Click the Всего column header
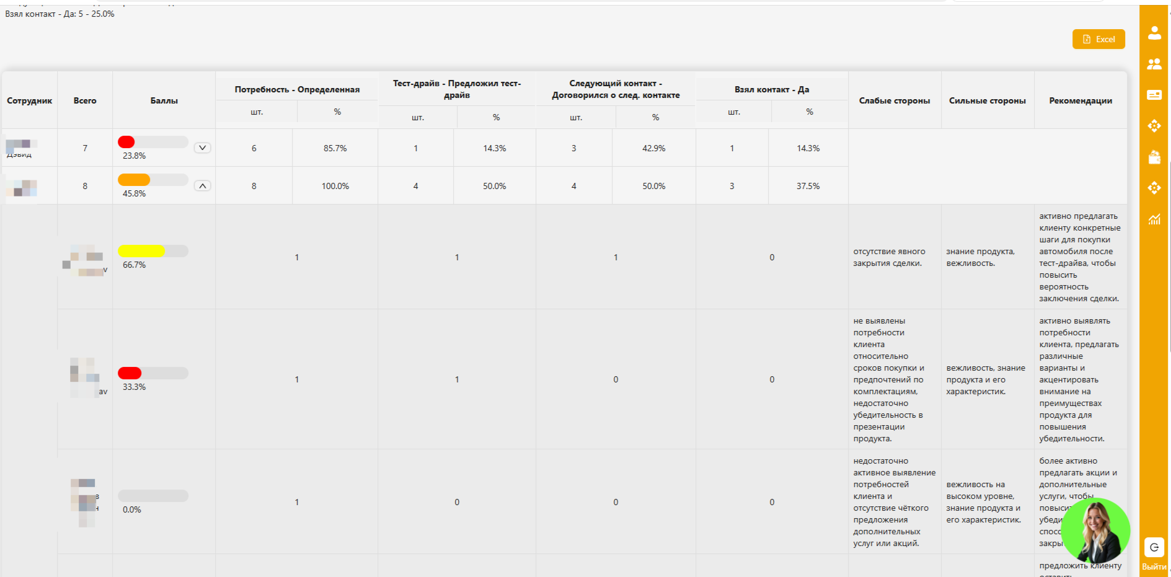Image resolution: width=1171 pixels, height=577 pixels. 85,100
